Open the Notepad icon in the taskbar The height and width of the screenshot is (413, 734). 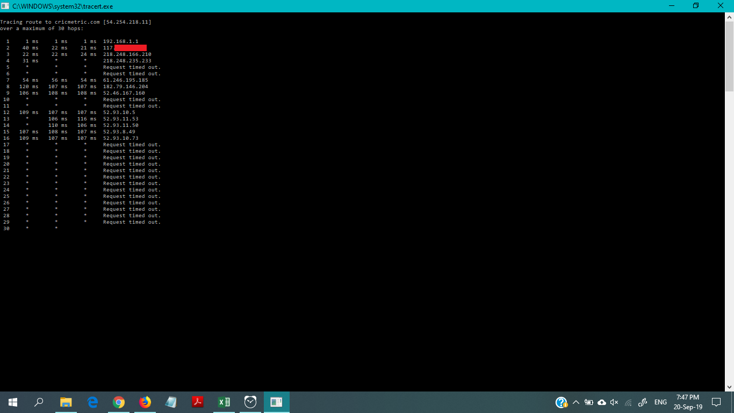coord(171,402)
